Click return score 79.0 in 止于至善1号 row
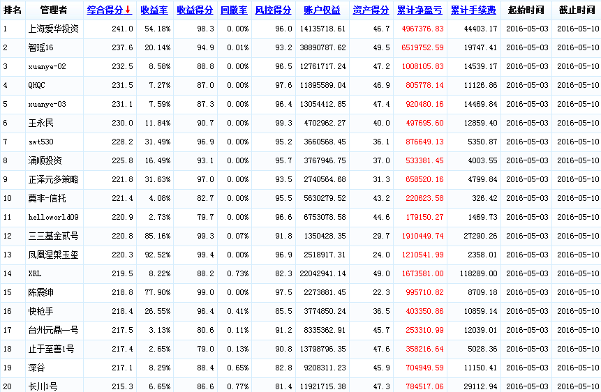 (205, 349)
